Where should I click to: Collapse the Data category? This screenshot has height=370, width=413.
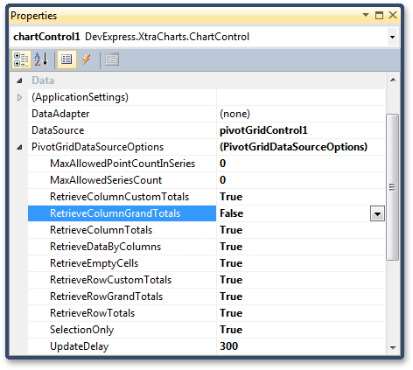(x=19, y=80)
